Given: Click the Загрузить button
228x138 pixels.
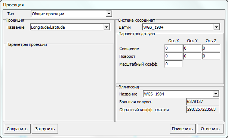Looking at the screenshot, I should pos(45,129).
